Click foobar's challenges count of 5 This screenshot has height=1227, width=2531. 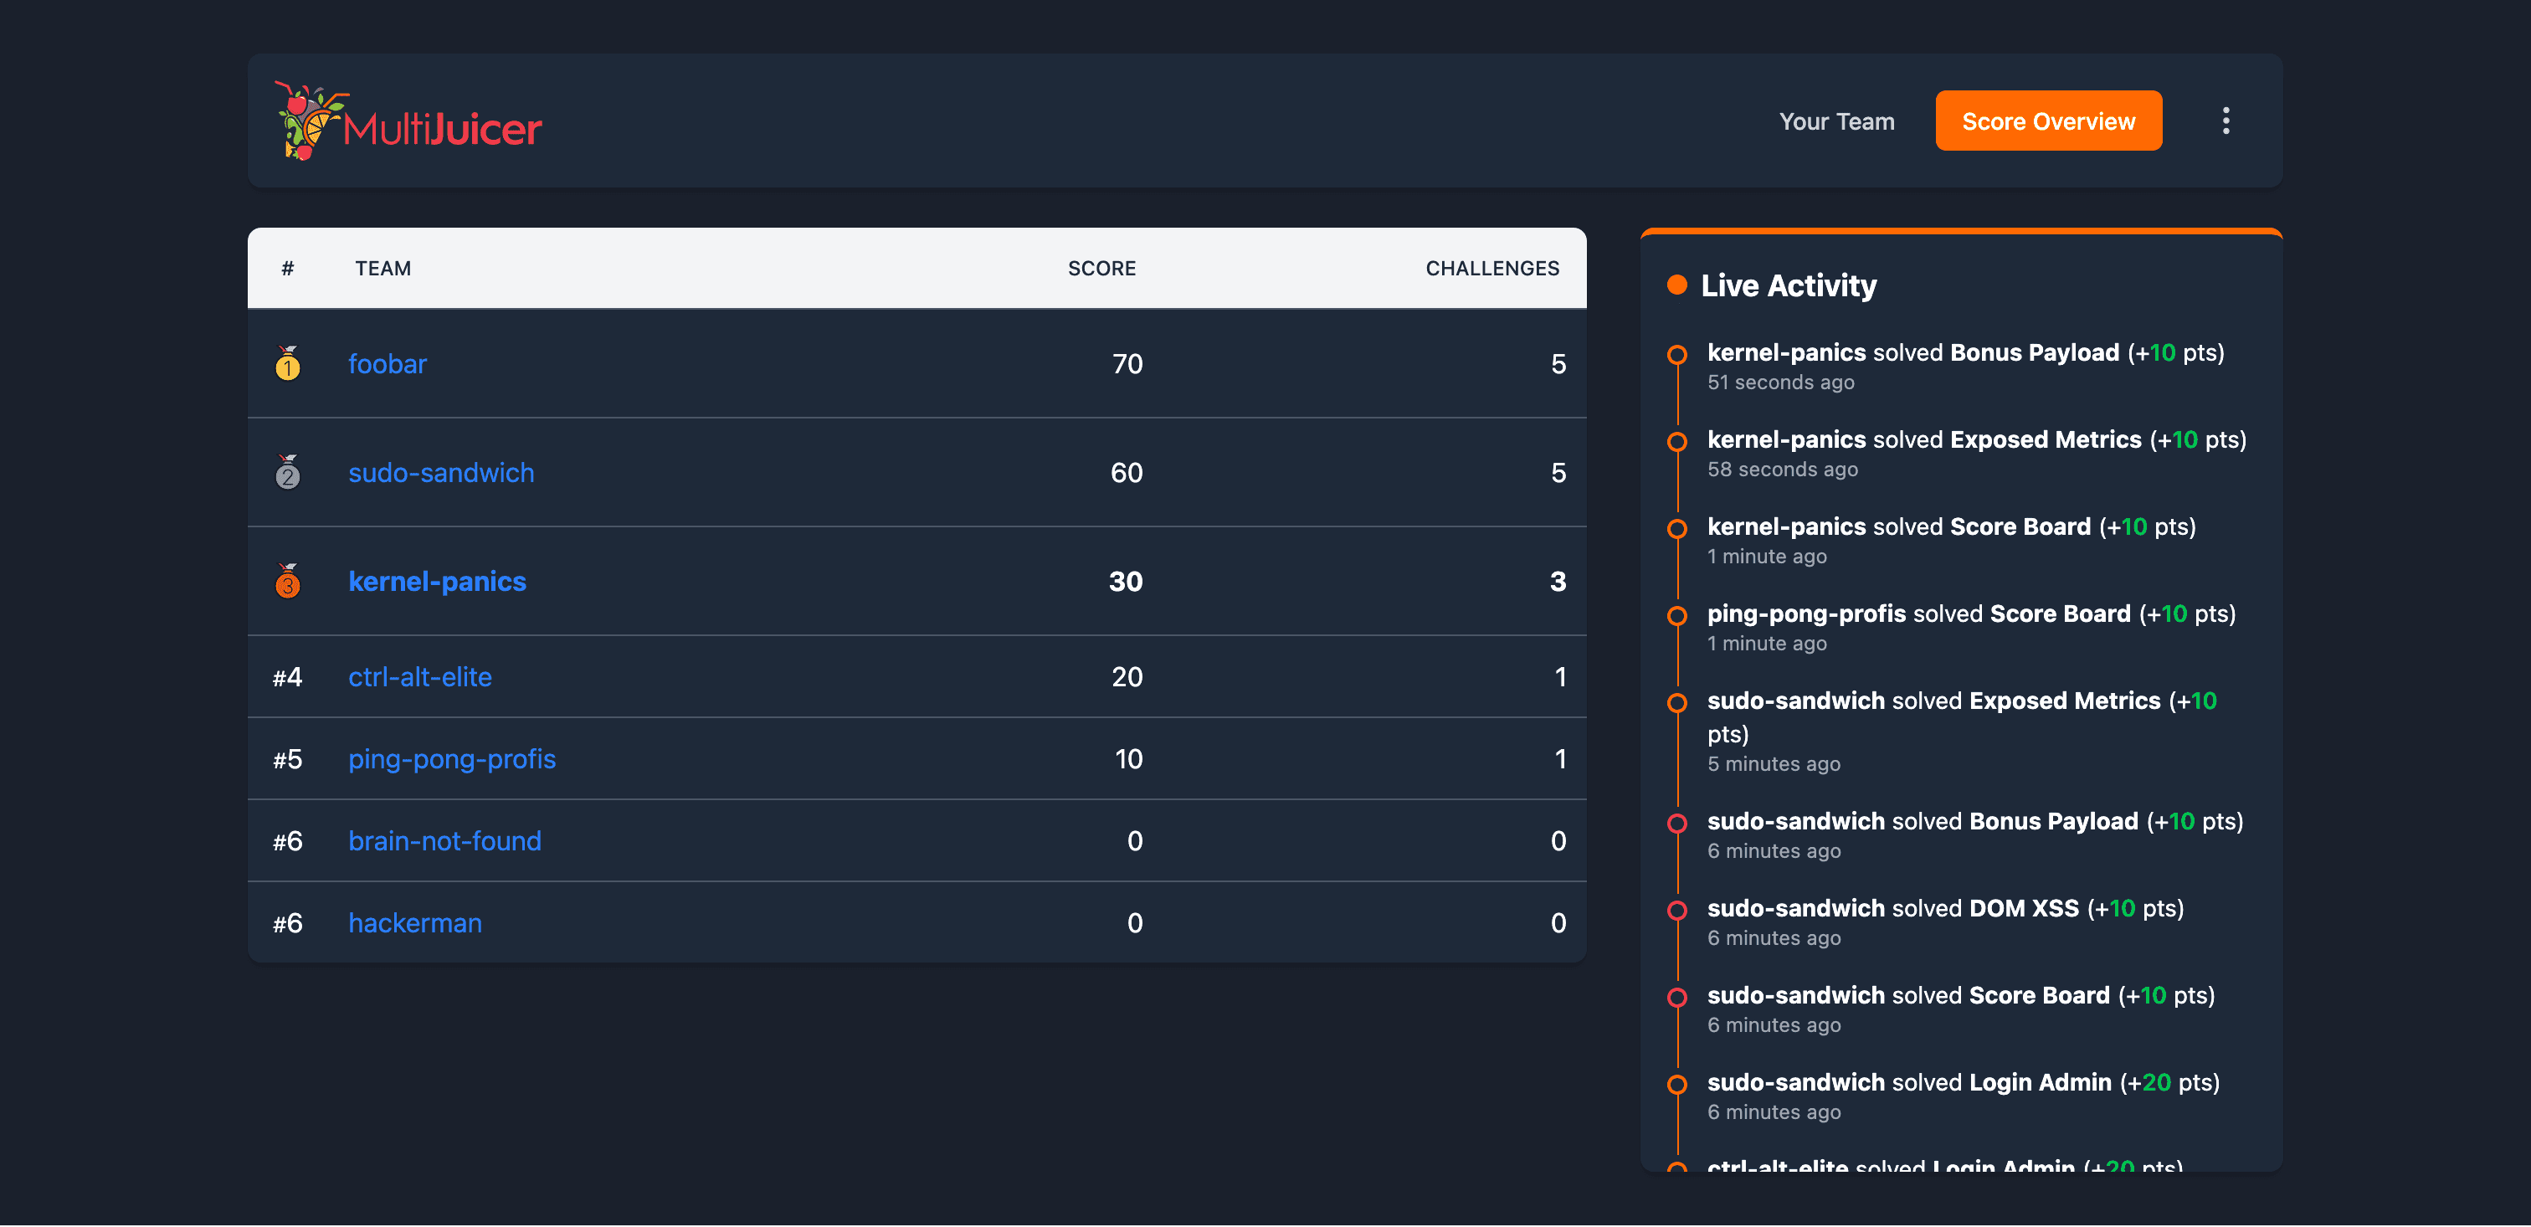coord(1558,364)
